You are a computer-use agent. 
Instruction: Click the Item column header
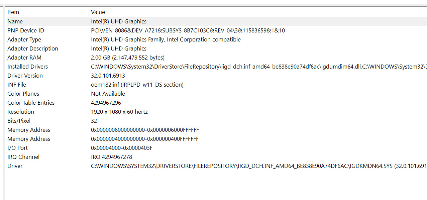coord(47,12)
